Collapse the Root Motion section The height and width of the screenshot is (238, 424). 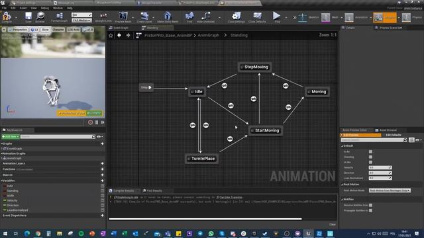pyautogui.click(x=342, y=184)
